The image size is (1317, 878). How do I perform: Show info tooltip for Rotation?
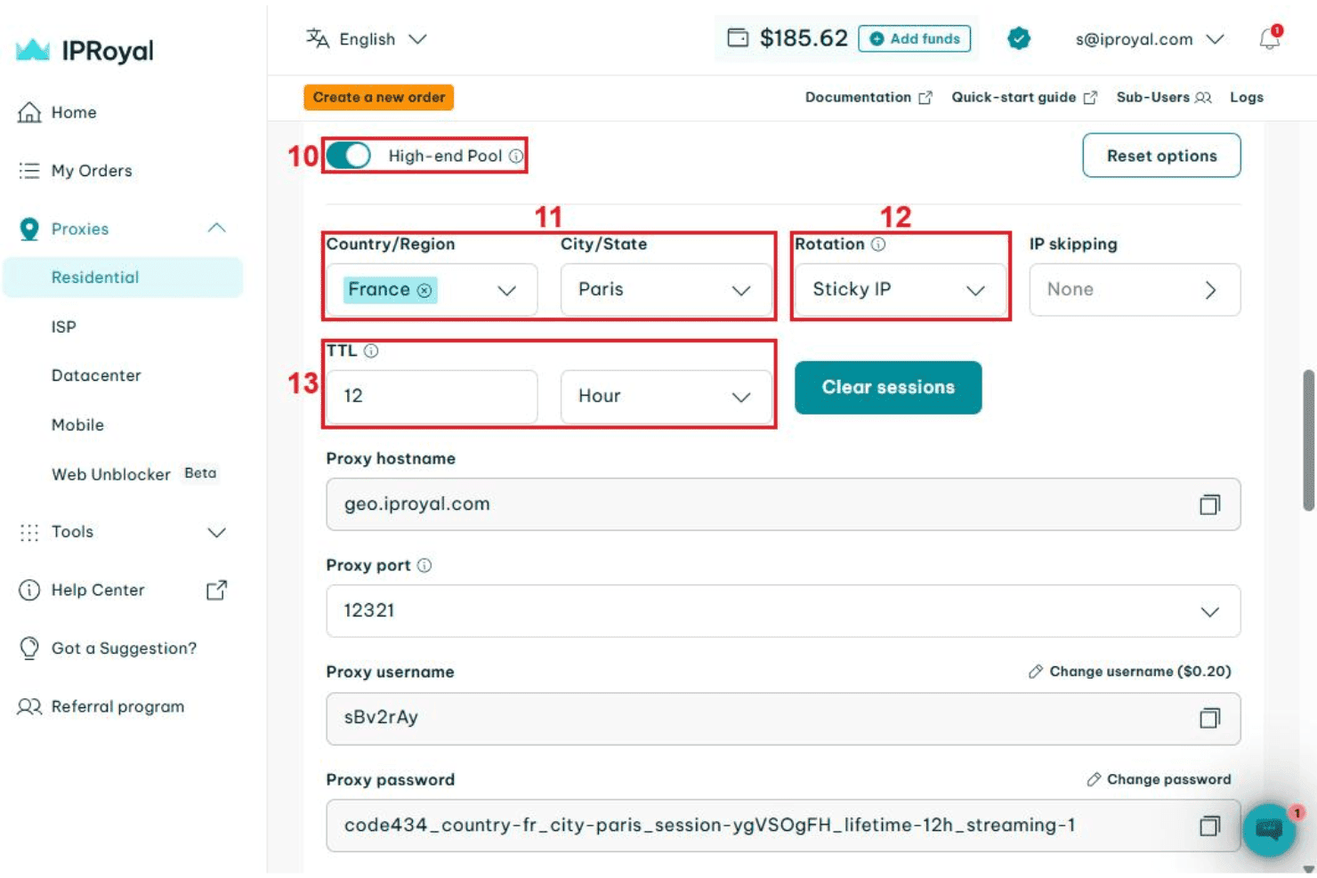(x=878, y=244)
